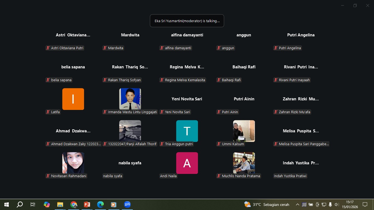
Task: Open Windows Search from the taskbar
Action: pyautogui.click(x=20, y=205)
